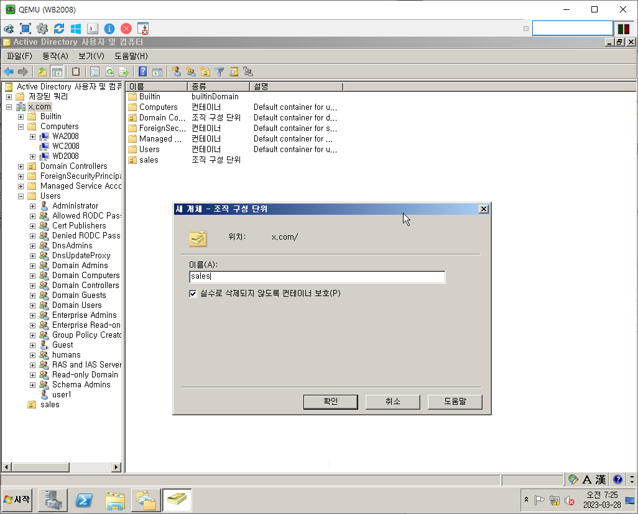Image resolution: width=638 pixels, height=514 pixels.
Task: Expand the Domain Admins group node
Action: tap(32, 266)
